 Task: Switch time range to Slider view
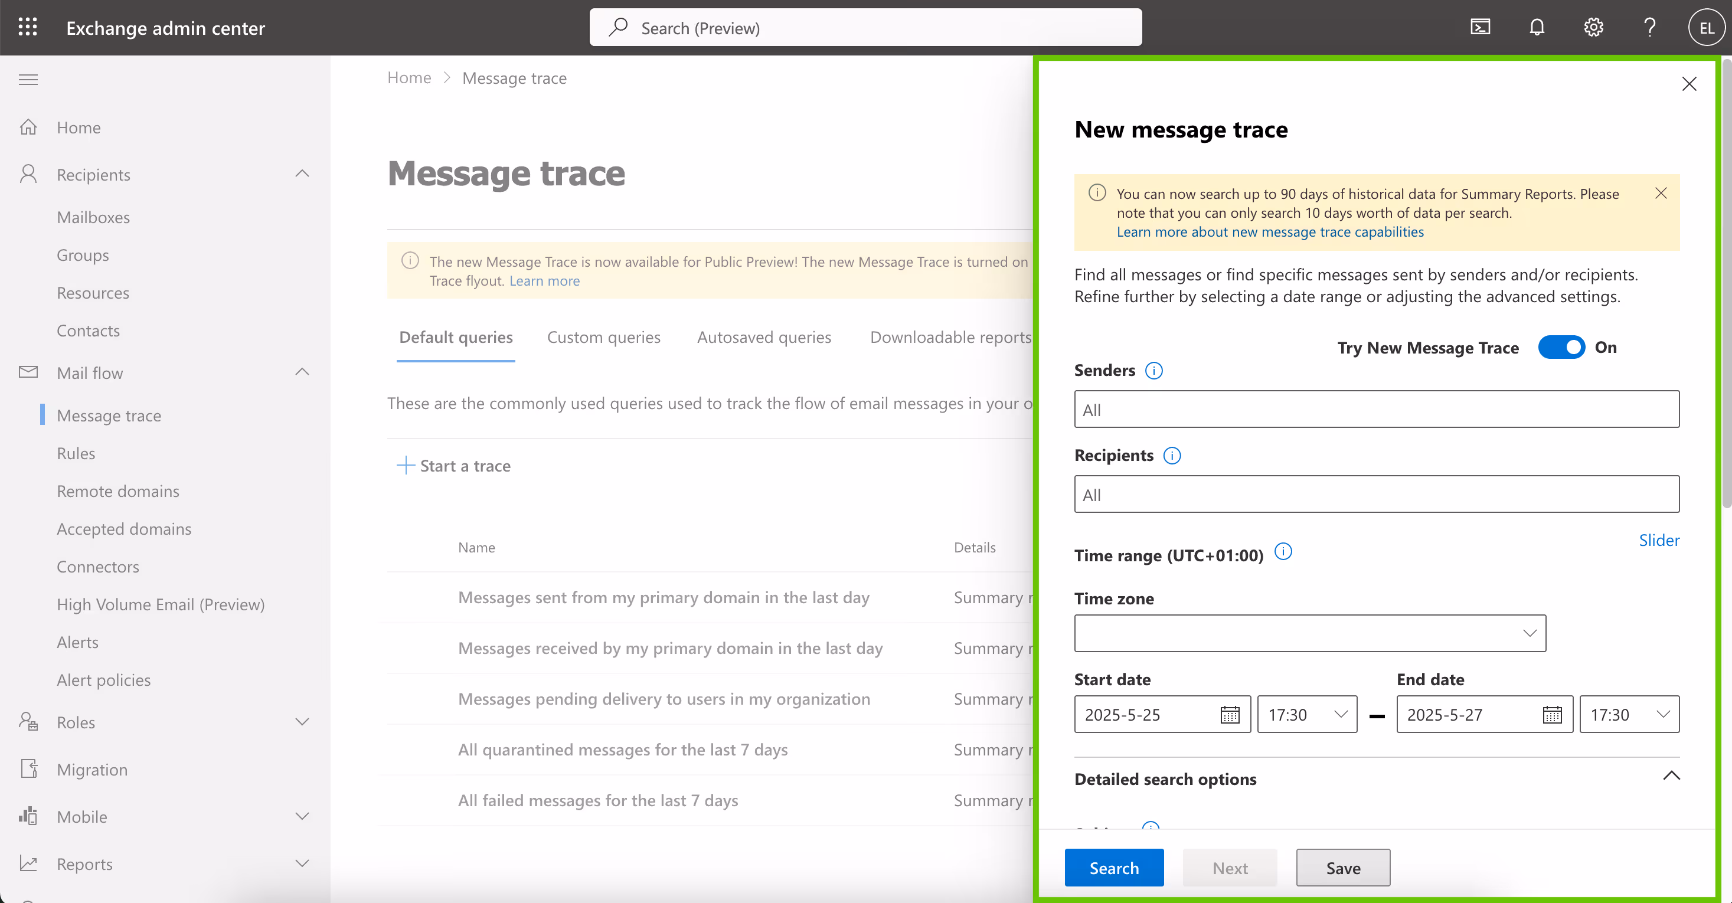pyautogui.click(x=1658, y=541)
